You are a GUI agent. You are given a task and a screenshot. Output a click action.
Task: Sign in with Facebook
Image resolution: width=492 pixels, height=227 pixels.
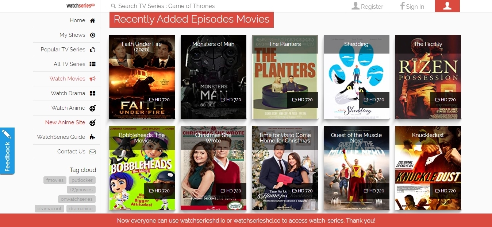412,6
